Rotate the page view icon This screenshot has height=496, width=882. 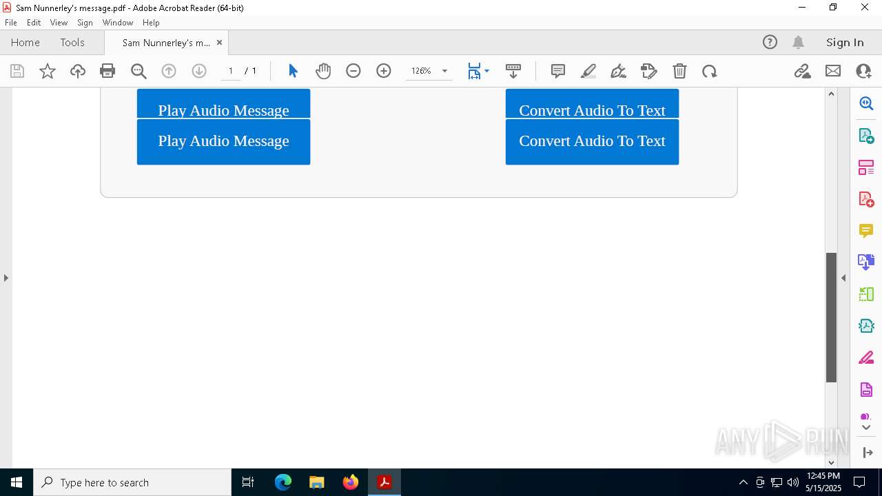tap(710, 71)
